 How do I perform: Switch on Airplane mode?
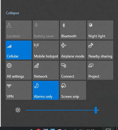tap(73, 50)
